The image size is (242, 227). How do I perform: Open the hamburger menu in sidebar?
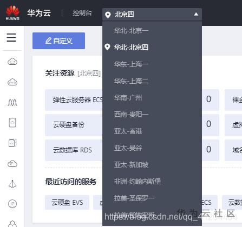coord(11,37)
